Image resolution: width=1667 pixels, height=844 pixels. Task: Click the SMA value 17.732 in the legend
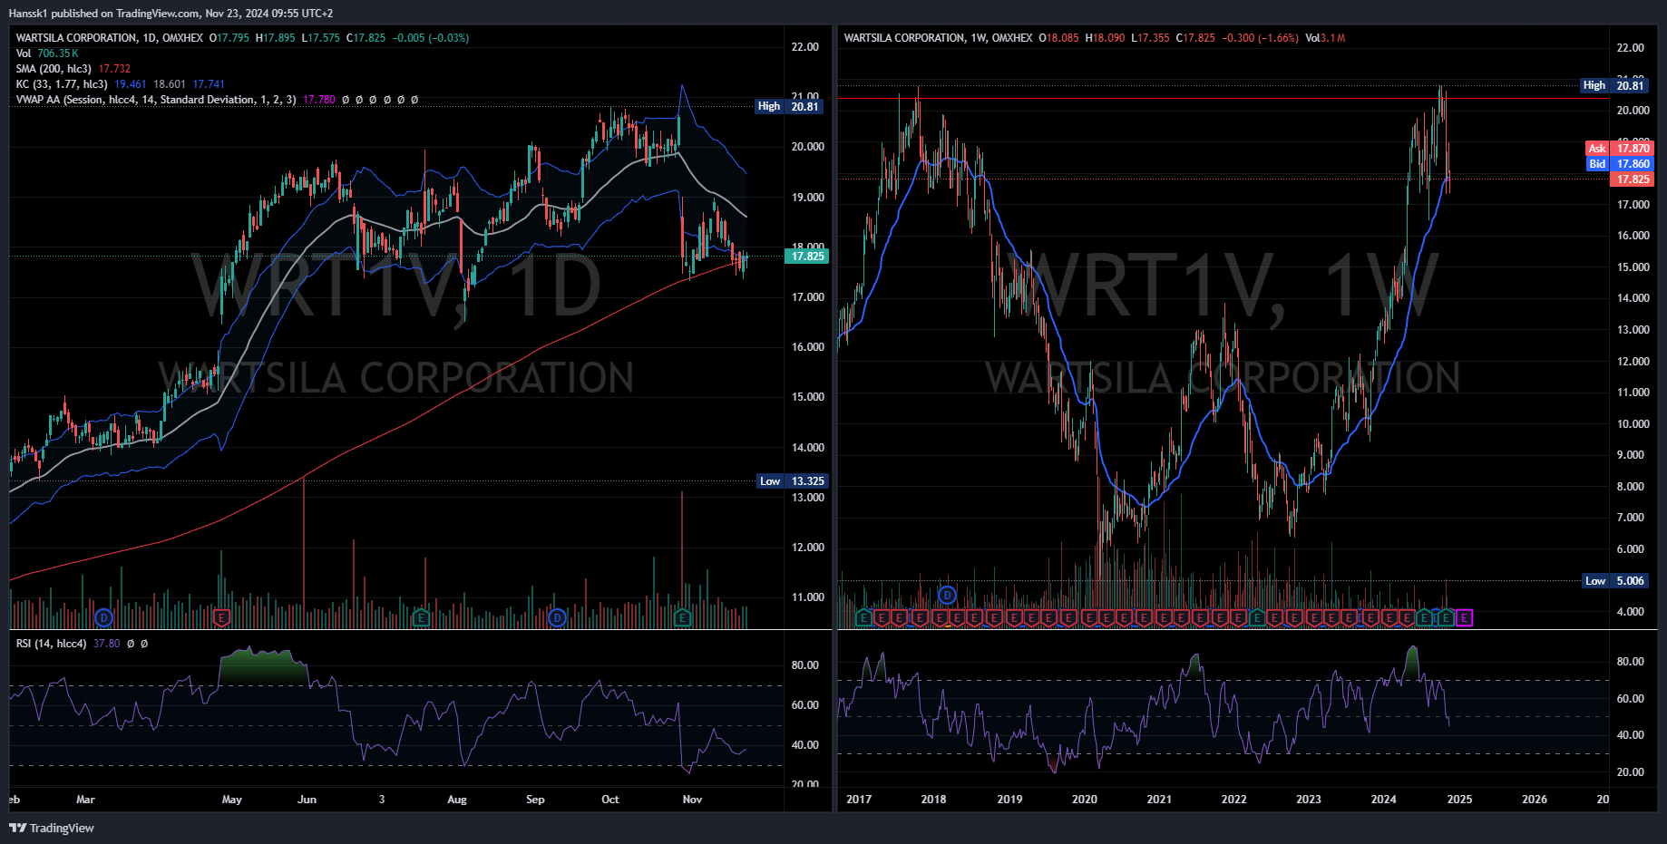[115, 69]
